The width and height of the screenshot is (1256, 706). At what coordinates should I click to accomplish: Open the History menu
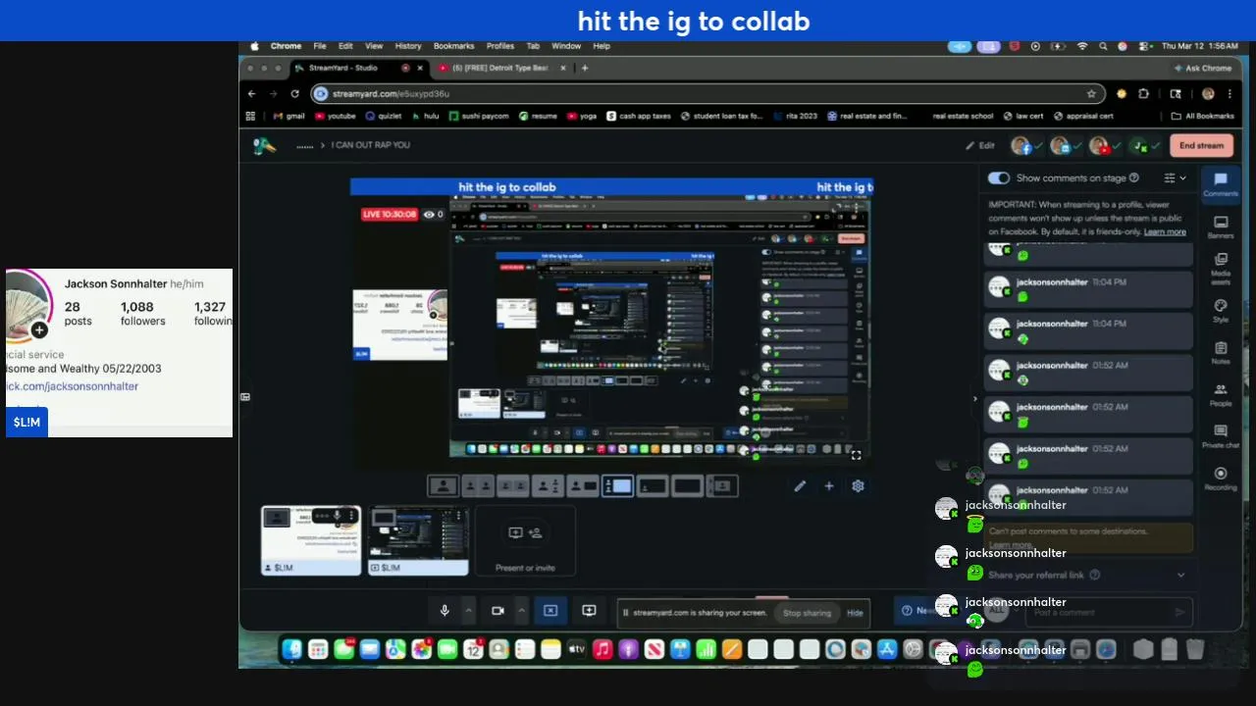click(x=408, y=46)
